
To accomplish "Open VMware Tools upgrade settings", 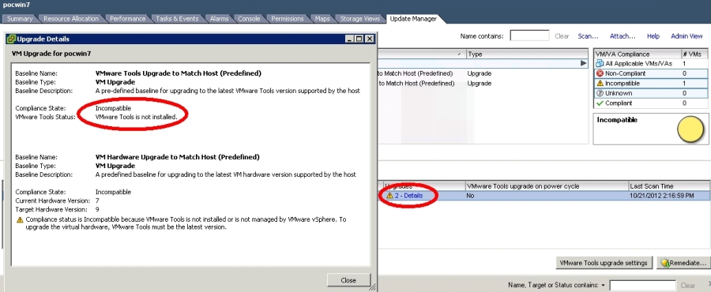I will point(604,263).
